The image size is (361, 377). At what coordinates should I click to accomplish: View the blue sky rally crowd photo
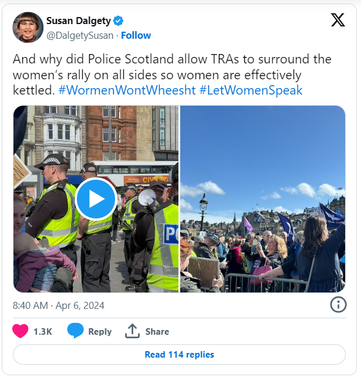pyautogui.click(x=263, y=199)
